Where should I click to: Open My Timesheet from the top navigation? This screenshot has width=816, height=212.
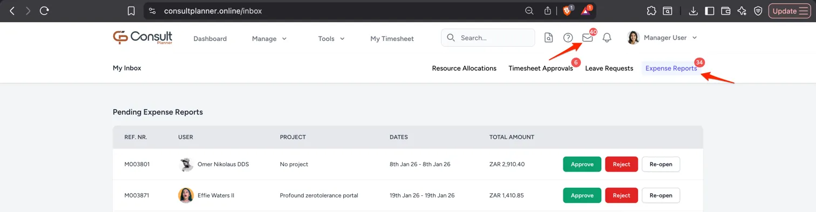[392, 39]
